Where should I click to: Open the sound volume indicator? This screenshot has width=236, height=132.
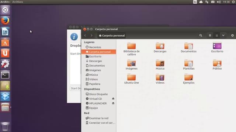point(219,2)
